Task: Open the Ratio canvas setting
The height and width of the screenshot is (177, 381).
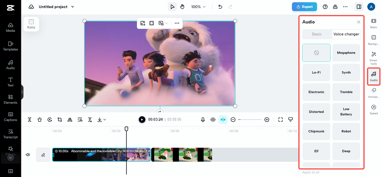Action: [31, 24]
